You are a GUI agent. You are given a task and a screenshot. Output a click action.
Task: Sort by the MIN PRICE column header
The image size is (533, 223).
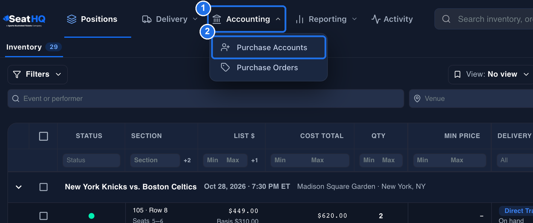click(462, 136)
